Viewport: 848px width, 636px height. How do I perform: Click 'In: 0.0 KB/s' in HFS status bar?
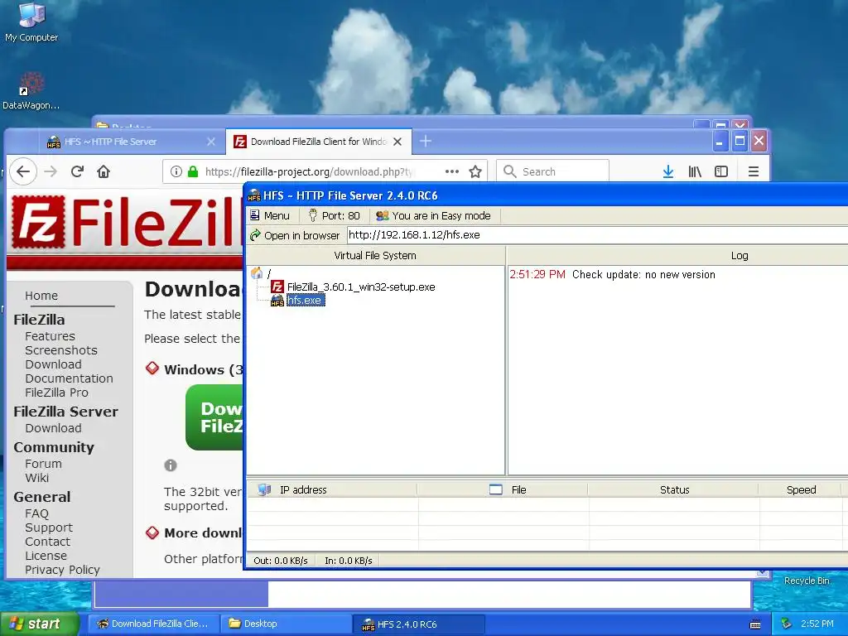click(349, 561)
